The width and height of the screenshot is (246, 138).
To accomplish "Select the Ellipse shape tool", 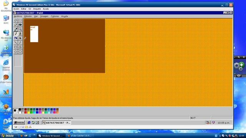I will click(x=16, y=52).
